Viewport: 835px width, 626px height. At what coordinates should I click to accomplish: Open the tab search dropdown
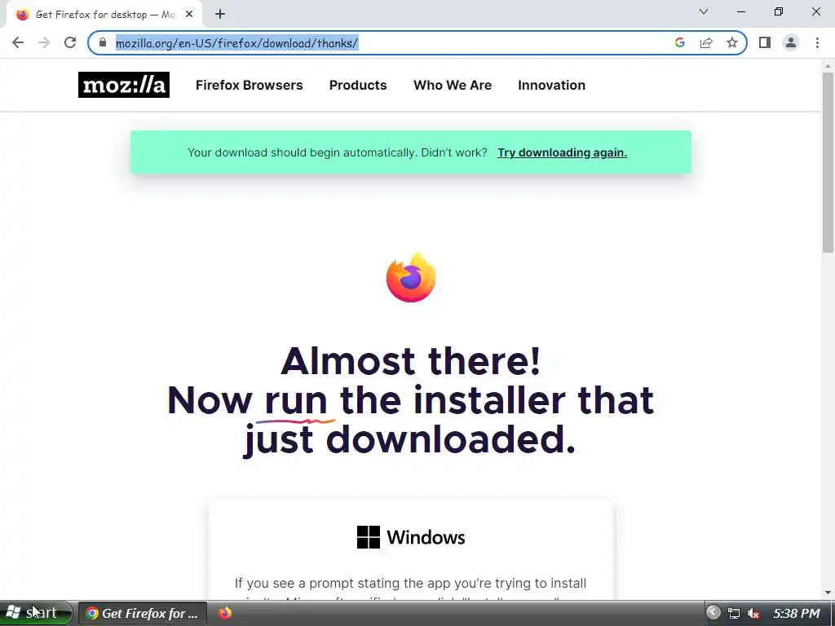704,11
